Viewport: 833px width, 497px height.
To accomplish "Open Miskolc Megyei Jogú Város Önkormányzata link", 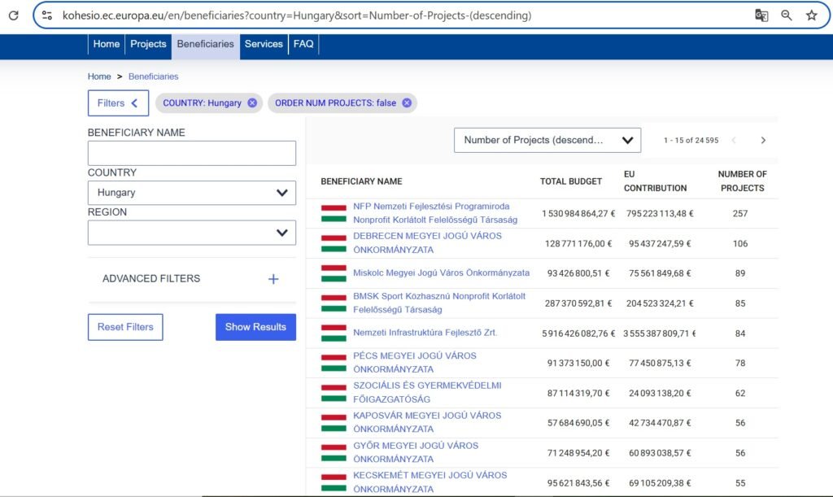I will tap(442, 273).
